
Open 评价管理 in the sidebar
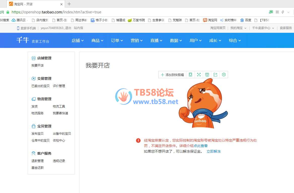(x=59, y=86)
